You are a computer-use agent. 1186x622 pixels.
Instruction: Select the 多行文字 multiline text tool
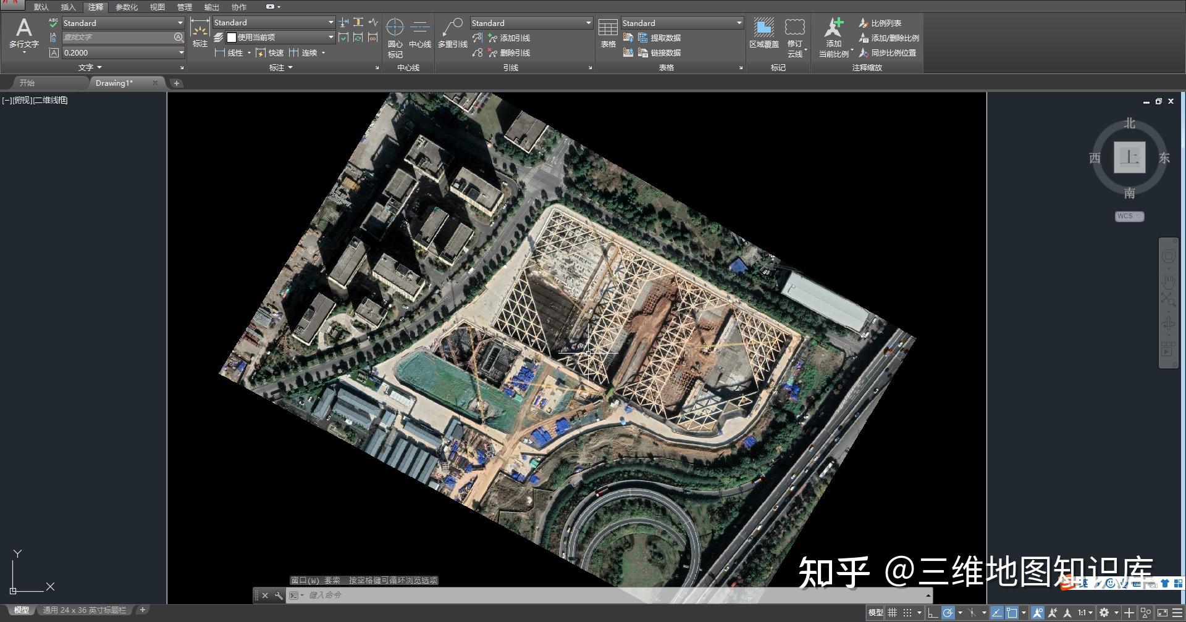[23, 35]
